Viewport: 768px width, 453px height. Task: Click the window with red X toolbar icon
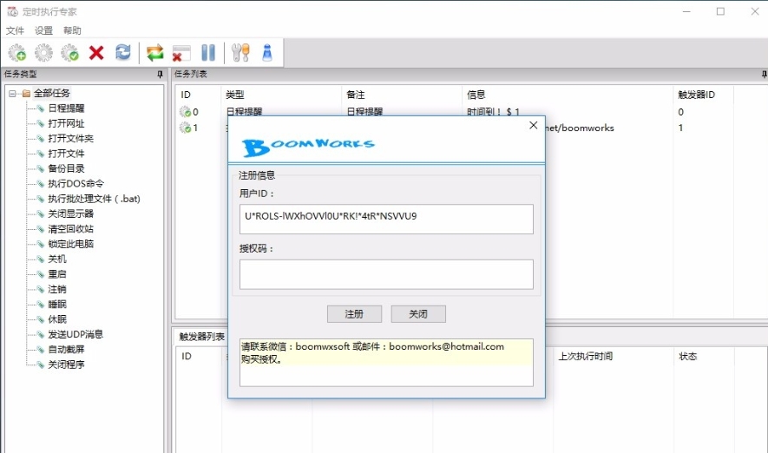point(181,53)
